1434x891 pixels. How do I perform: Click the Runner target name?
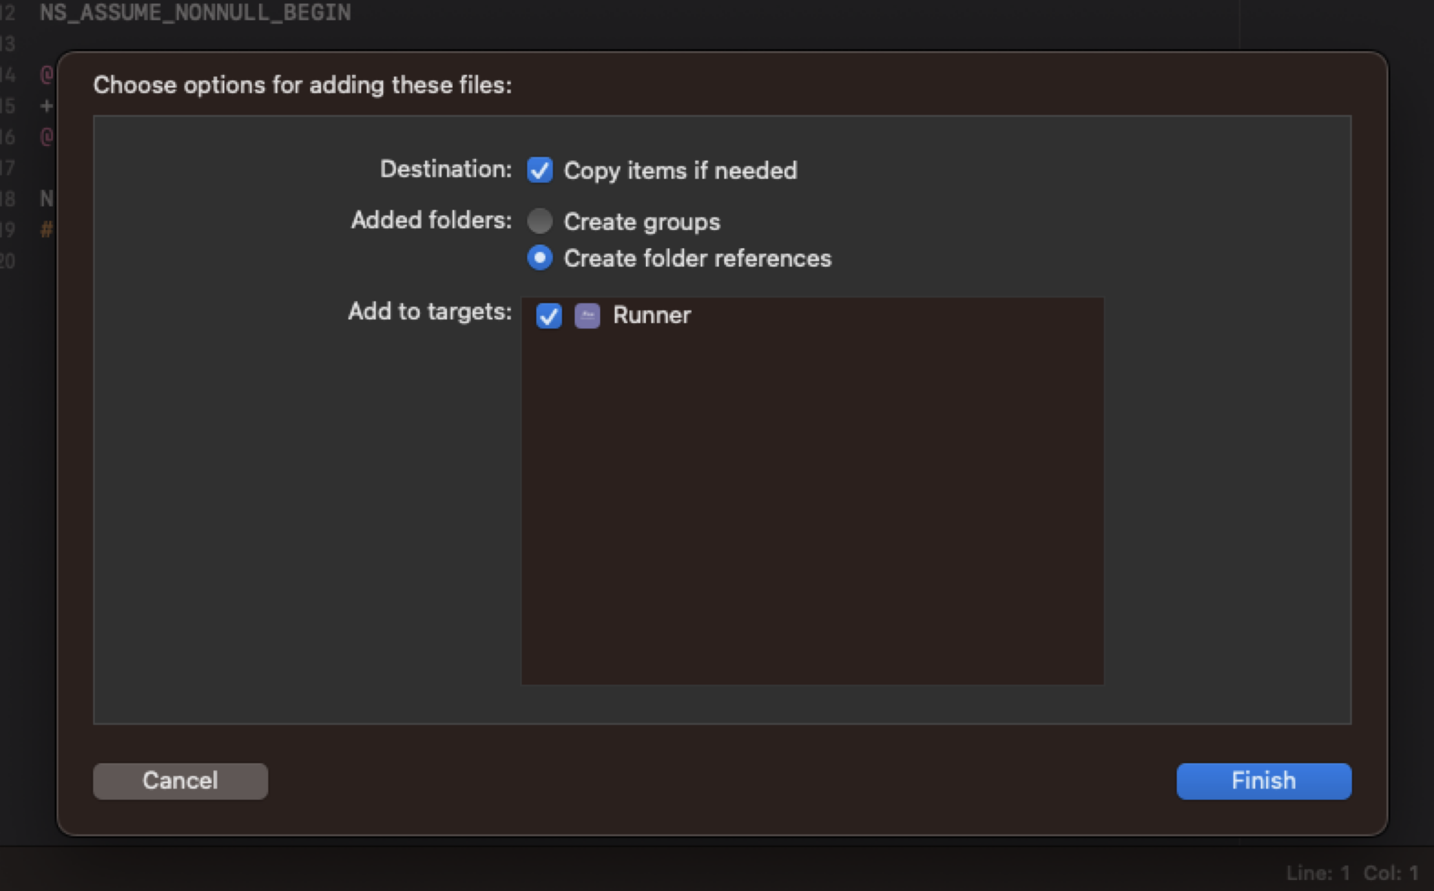pyautogui.click(x=652, y=315)
